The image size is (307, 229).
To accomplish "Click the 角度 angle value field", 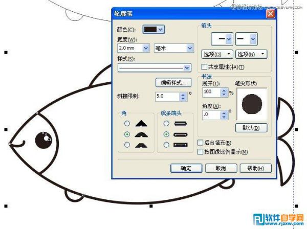I will pyautogui.click(x=211, y=115).
